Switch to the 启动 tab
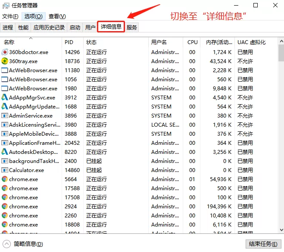 [x=75, y=27]
